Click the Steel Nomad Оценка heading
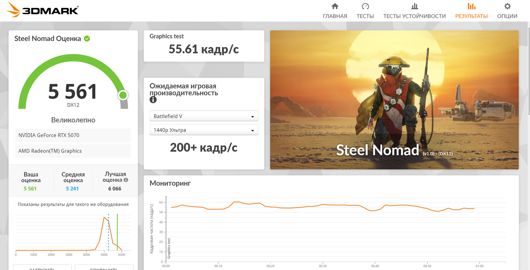Viewport: 530px width, 270px height. coord(48,39)
